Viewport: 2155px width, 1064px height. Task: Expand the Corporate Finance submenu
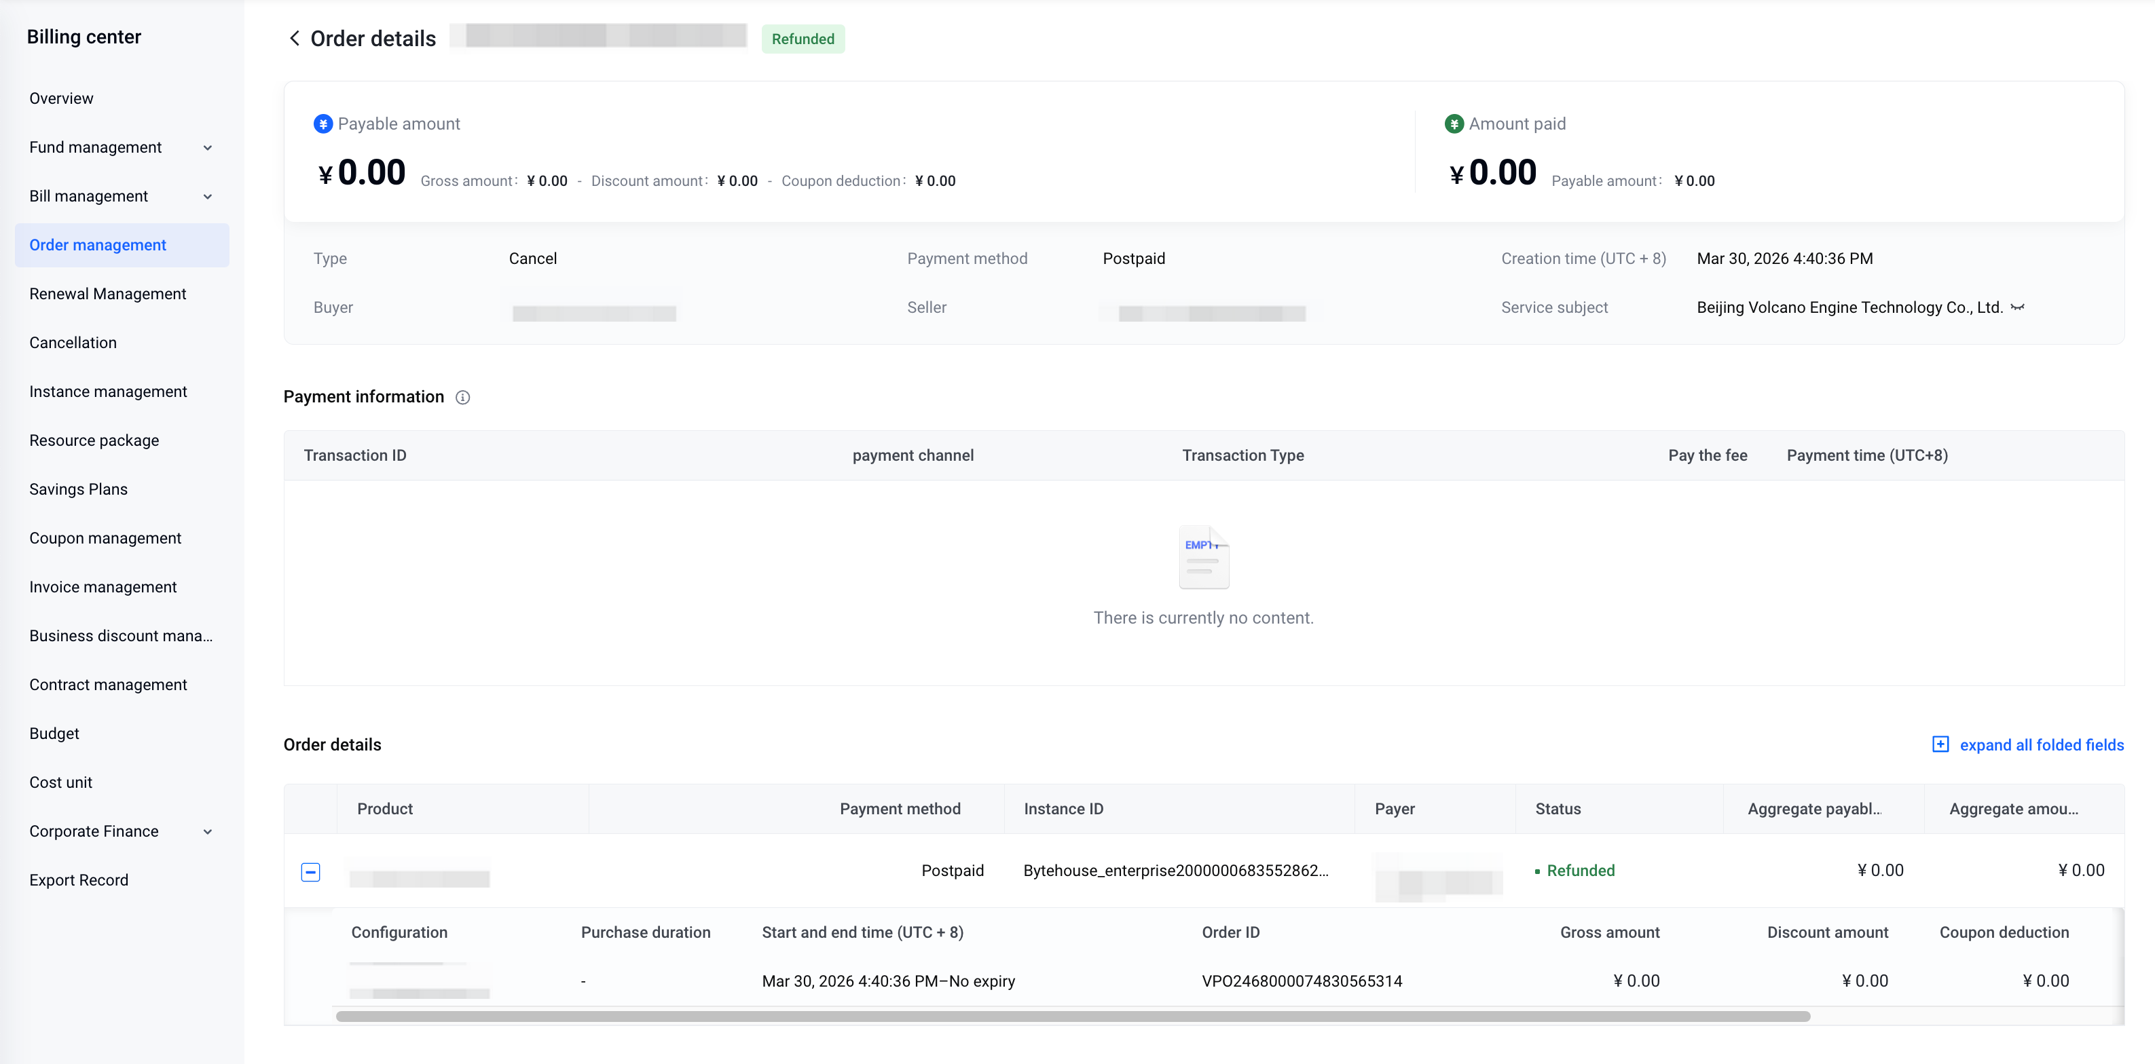coord(208,832)
